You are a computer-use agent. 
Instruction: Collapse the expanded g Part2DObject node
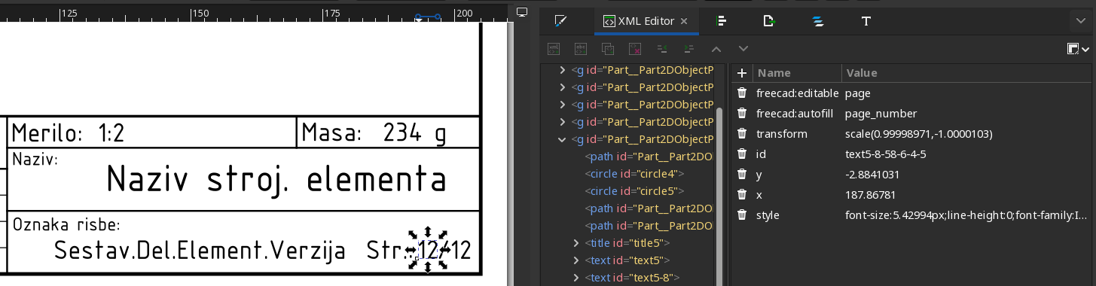(x=562, y=139)
